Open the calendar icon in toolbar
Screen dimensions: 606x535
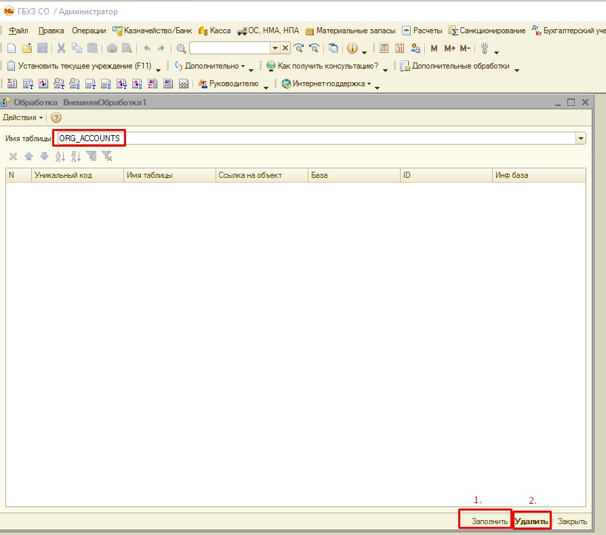pos(399,48)
